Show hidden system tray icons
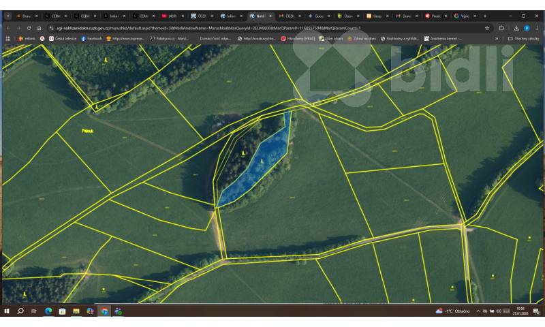 (x=478, y=311)
